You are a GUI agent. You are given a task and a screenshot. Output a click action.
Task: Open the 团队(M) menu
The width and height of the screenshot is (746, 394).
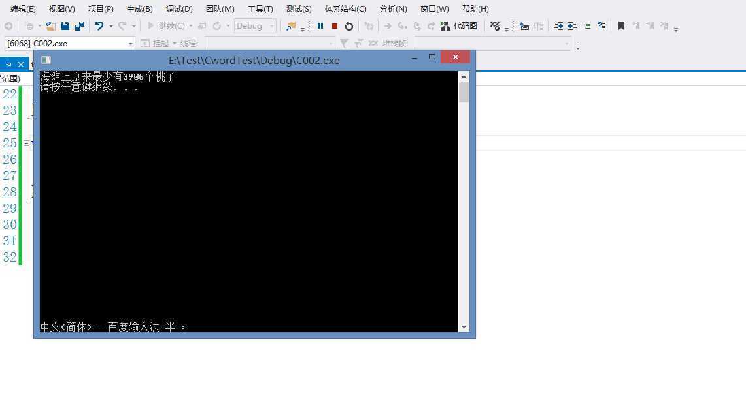click(220, 8)
